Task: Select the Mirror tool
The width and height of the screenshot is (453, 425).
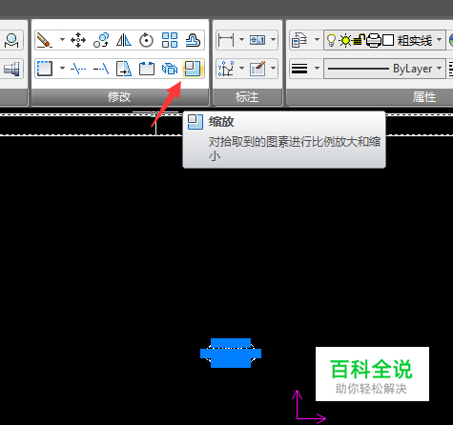Action: [x=124, y=40]
